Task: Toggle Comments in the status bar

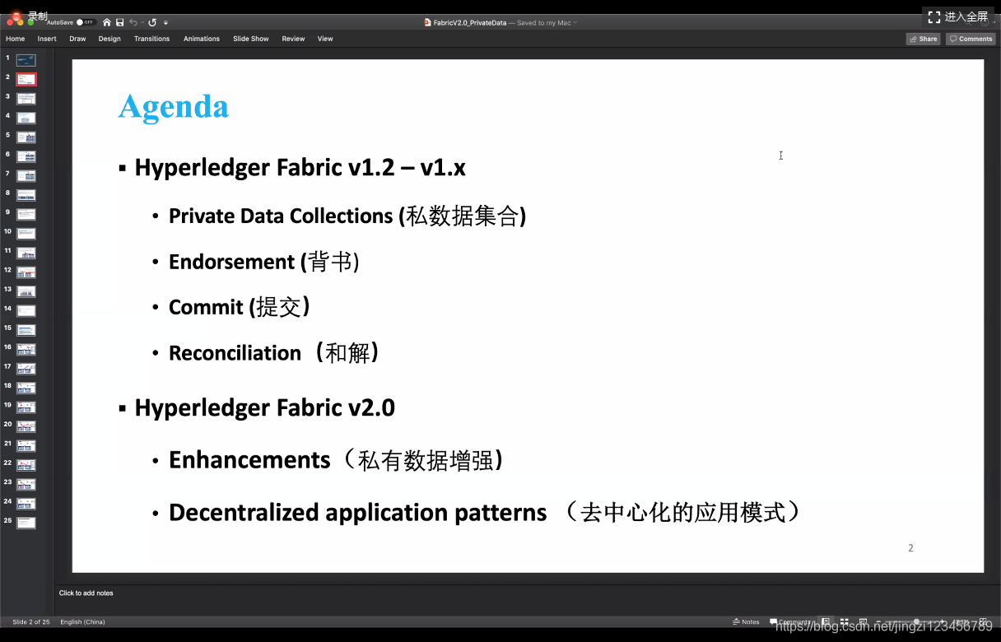Action: (790, 621)
